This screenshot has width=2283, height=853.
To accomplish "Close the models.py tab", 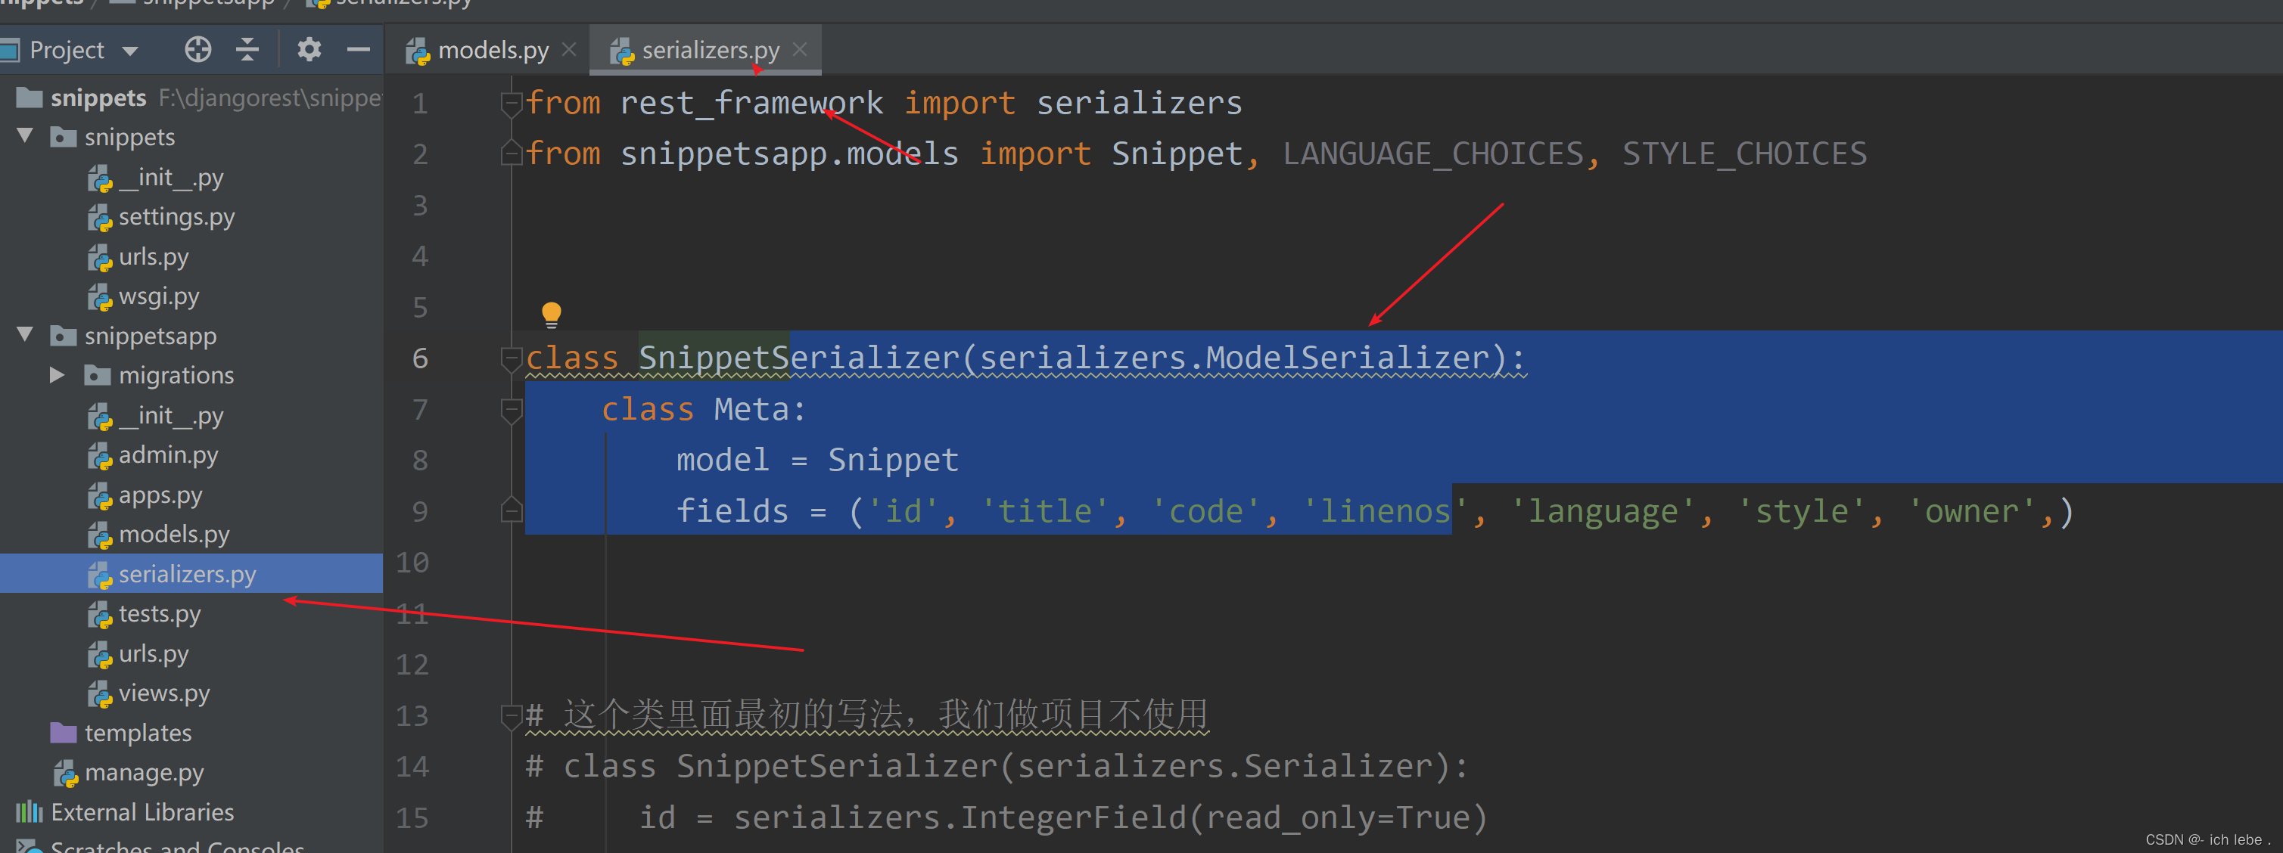I will 569,50.
